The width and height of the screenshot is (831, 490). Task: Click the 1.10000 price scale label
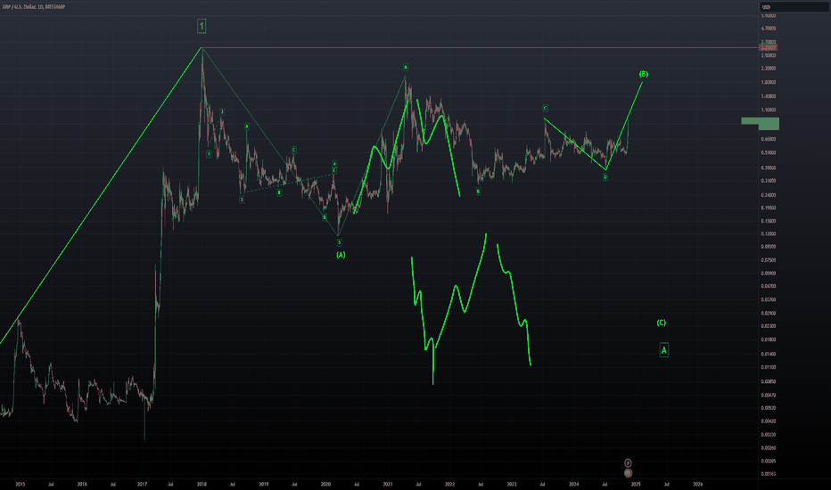pyautogui.click(x=769, y=110)
